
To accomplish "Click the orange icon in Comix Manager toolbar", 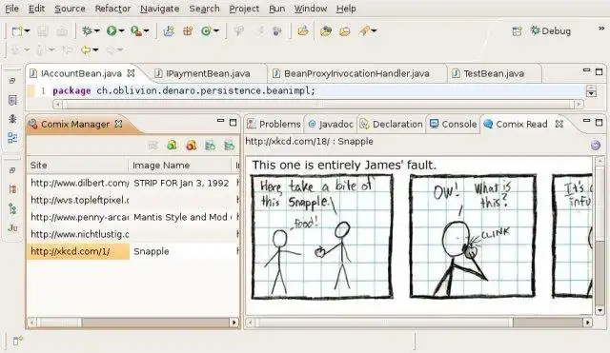I will 191,146.
